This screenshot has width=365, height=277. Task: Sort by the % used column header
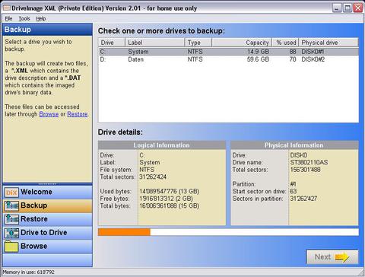click(x=285, y=43)
